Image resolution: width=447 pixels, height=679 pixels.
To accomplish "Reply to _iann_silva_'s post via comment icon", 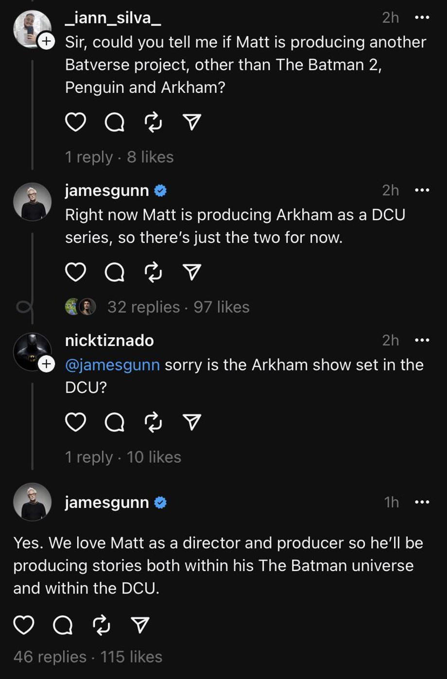I will click(115, 122).
